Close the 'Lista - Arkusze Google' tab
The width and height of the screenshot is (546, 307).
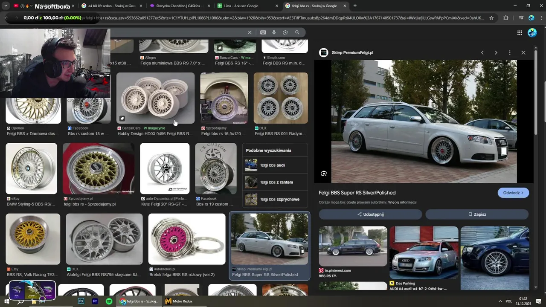[277, 6]
